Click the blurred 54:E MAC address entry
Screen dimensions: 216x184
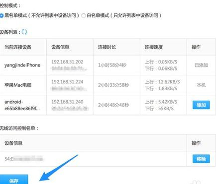pos(23,159)
